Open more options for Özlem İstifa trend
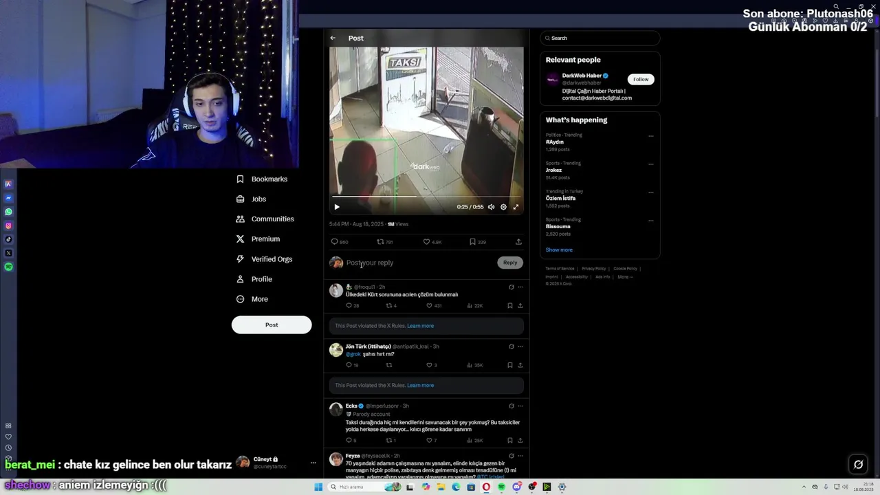Screen dimensions: 880x495 651,192
